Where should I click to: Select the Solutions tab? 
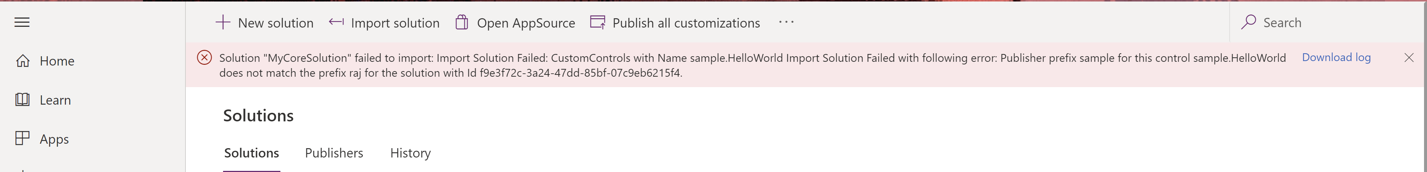pyautogui.click(x=251, y=153)
